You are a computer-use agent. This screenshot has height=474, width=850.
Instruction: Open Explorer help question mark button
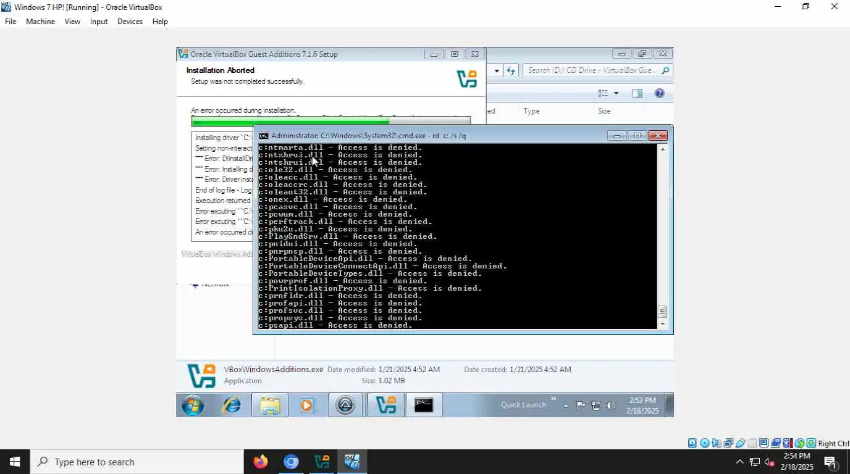(659, 93)
